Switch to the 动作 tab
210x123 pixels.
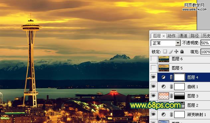[x=171, y=36]
